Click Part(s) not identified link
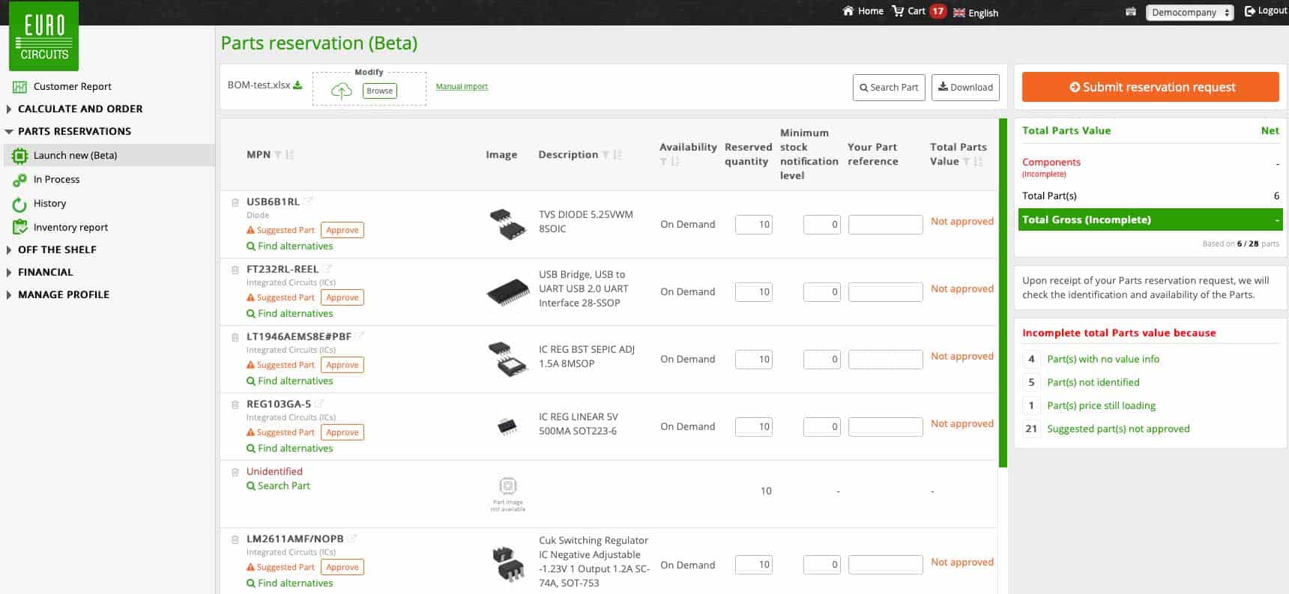Screen dimensions: 1289x594 point(1093,382)
